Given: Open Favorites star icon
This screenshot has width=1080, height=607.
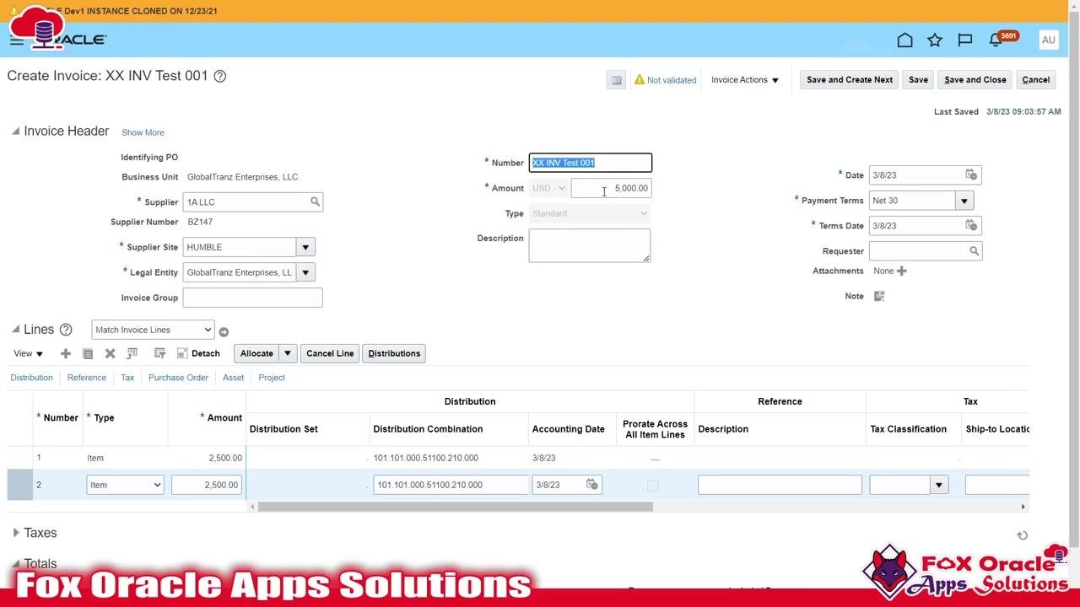Looking at the screenshot, I should pos(935,40).
